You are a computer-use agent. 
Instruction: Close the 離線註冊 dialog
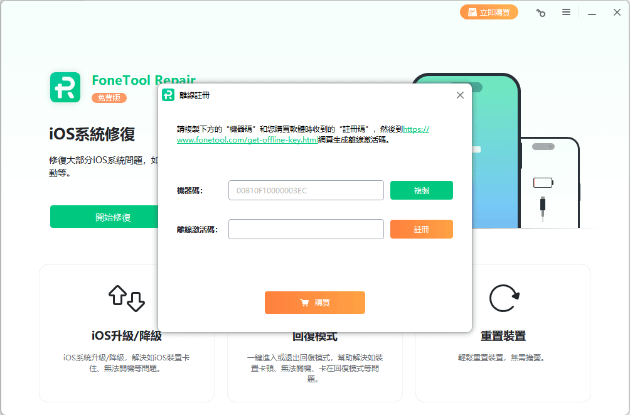(x=460, y=95)
